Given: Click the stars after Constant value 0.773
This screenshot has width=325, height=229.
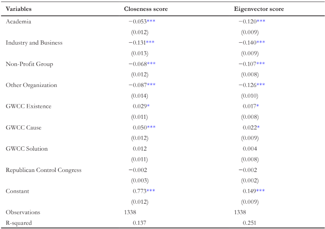Looking at the screenshot, I should (151, 191).
